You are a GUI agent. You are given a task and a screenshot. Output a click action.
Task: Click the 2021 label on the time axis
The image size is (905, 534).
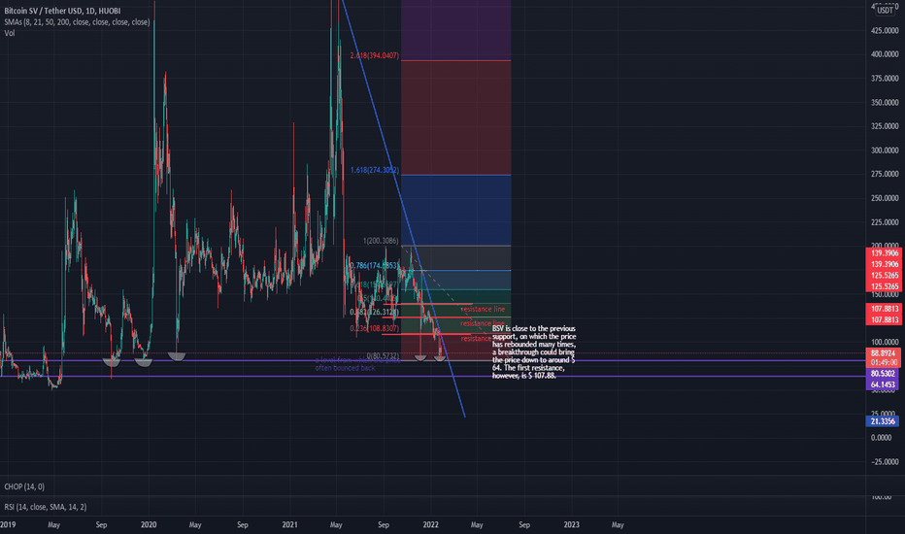click(x=289, y=524)
